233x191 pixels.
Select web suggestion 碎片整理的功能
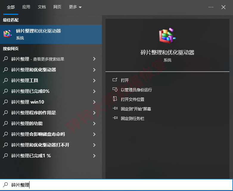[27, 124]
